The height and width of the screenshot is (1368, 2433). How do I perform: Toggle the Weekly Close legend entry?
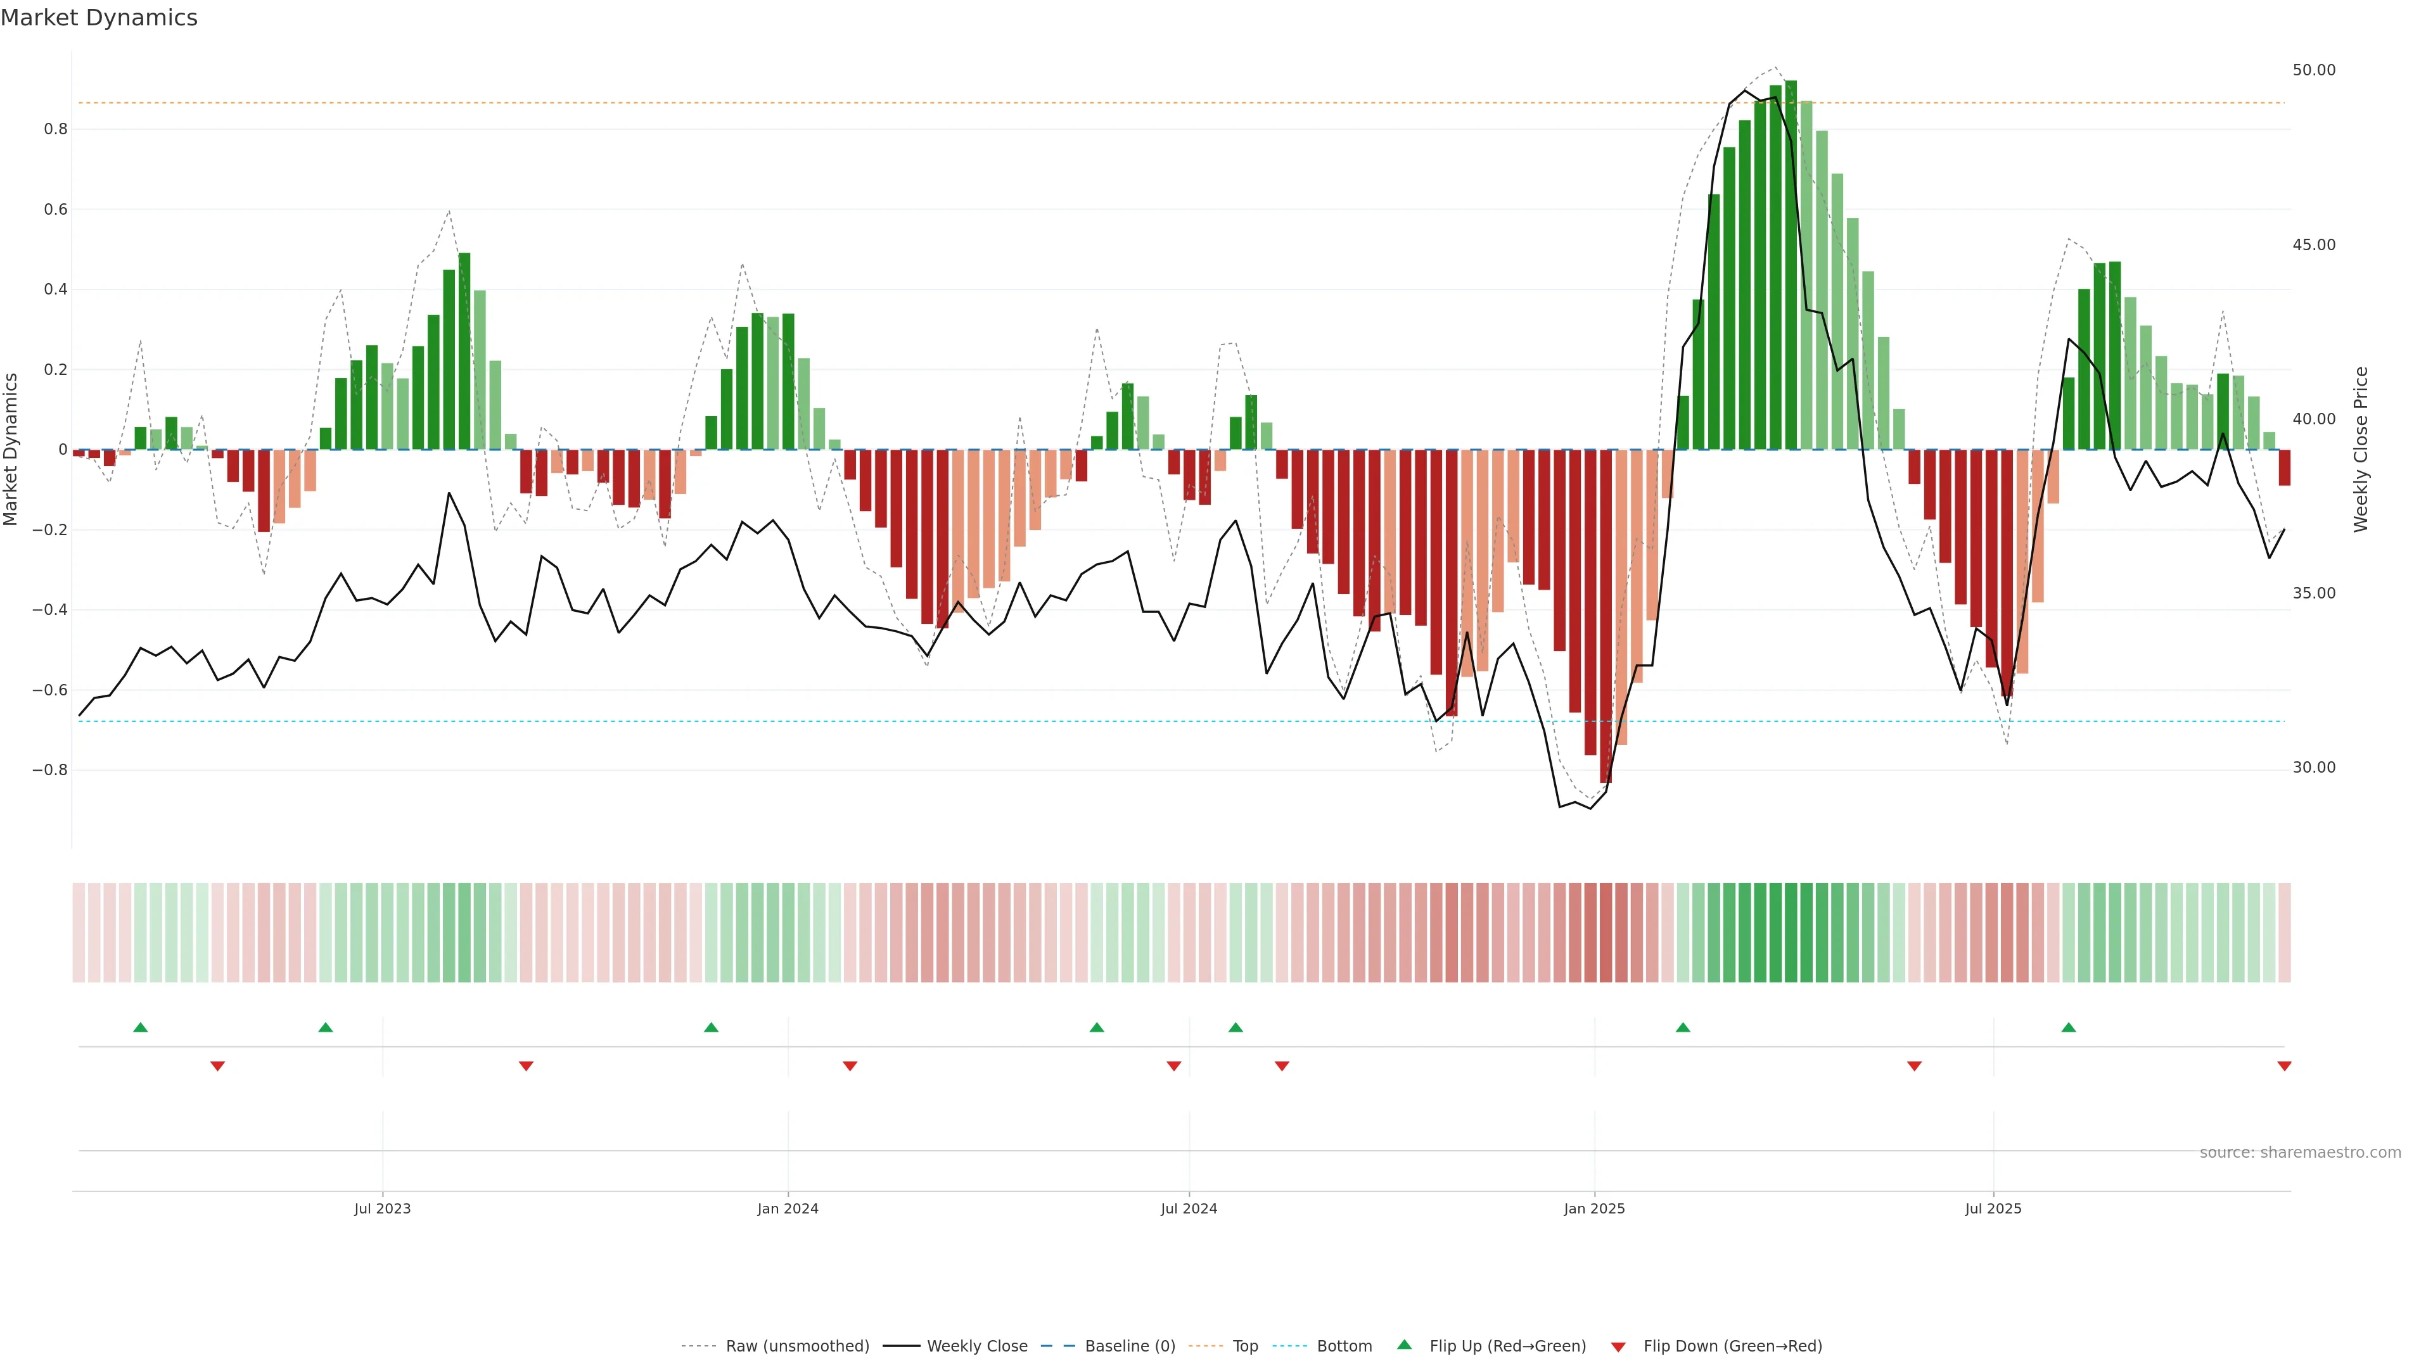976,1346
